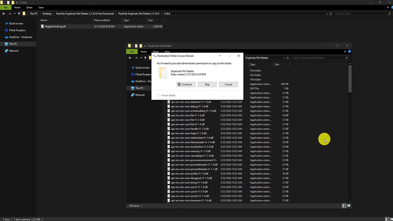393x221 pixels.
Task: Open File menu in Duplicate File Deleter window
Action: 132,52
